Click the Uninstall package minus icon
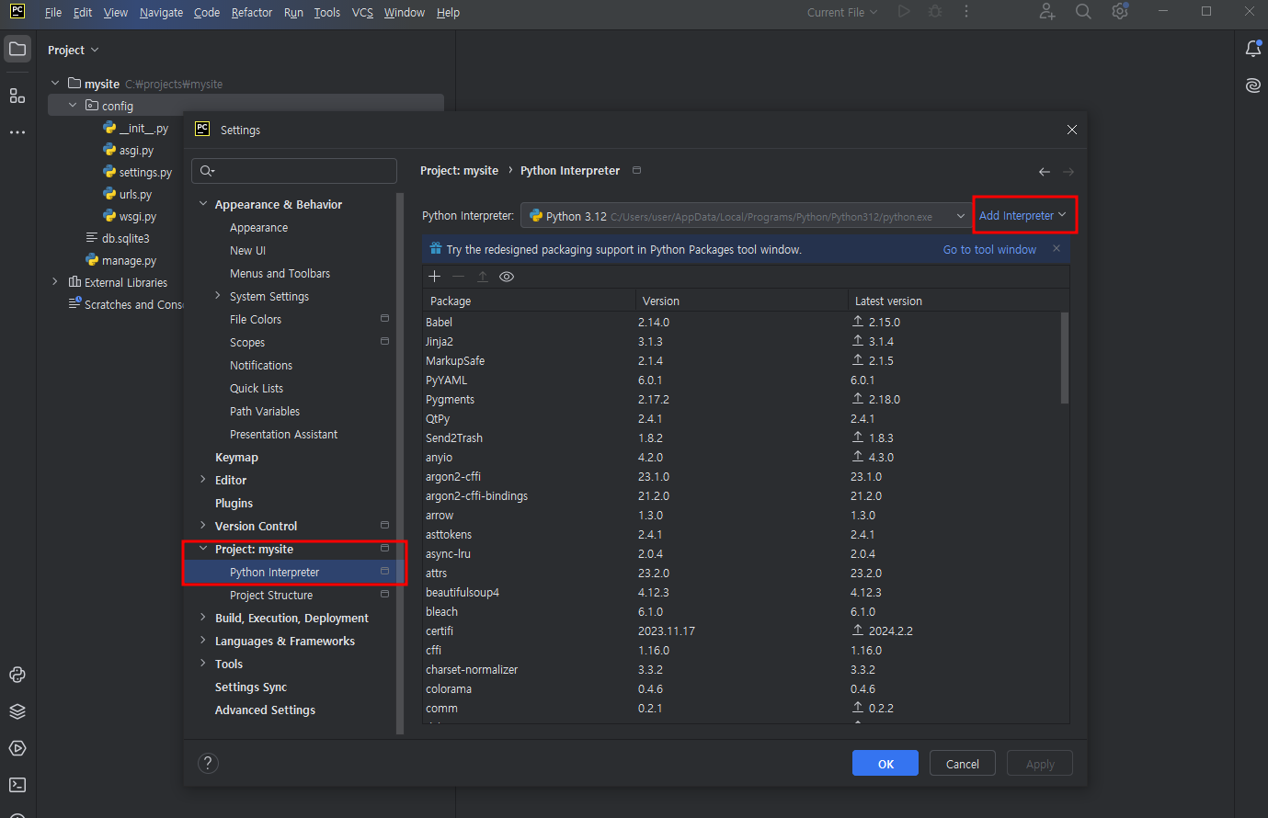Screen dimensions: 1268x818 point(459,277)
